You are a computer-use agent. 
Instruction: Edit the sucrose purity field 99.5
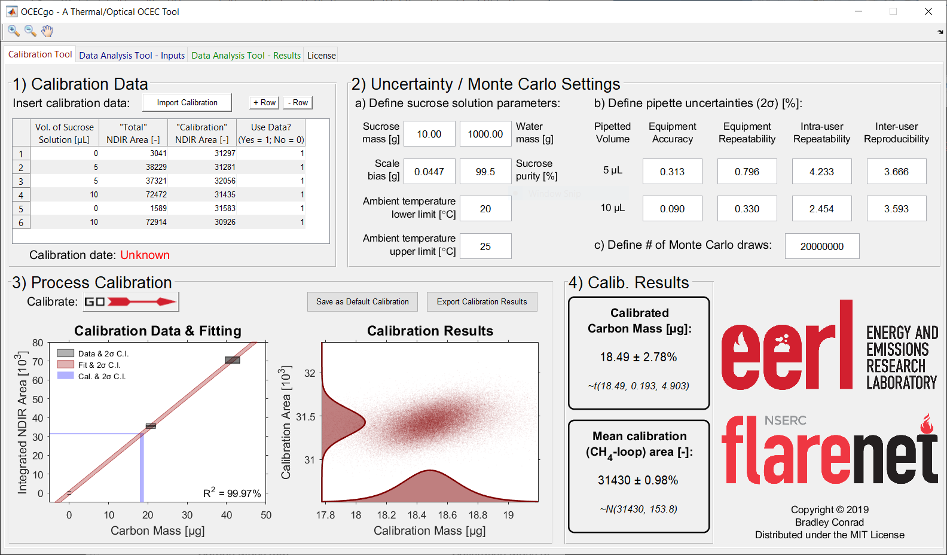[x=485, y=172]
